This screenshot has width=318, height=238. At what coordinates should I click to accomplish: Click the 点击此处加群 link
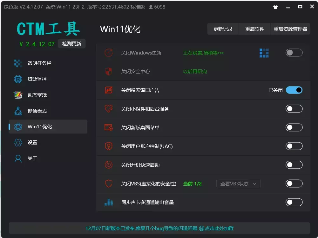219,228
